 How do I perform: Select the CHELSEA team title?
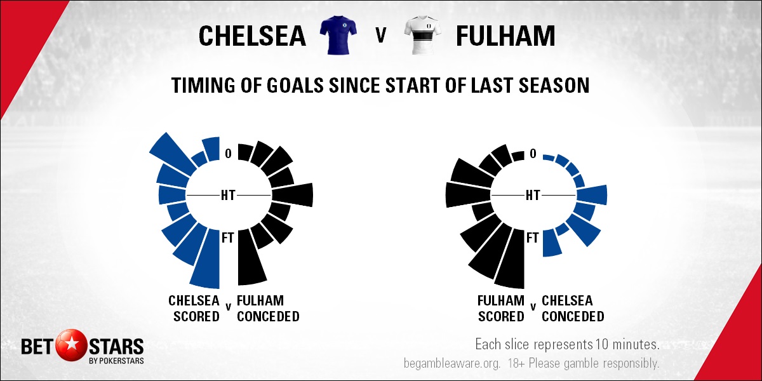(x=253, y=36)
